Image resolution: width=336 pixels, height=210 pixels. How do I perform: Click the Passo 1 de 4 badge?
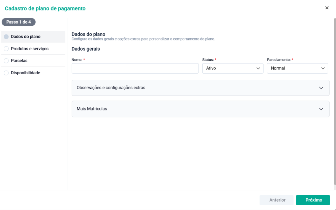click(19, 22)
